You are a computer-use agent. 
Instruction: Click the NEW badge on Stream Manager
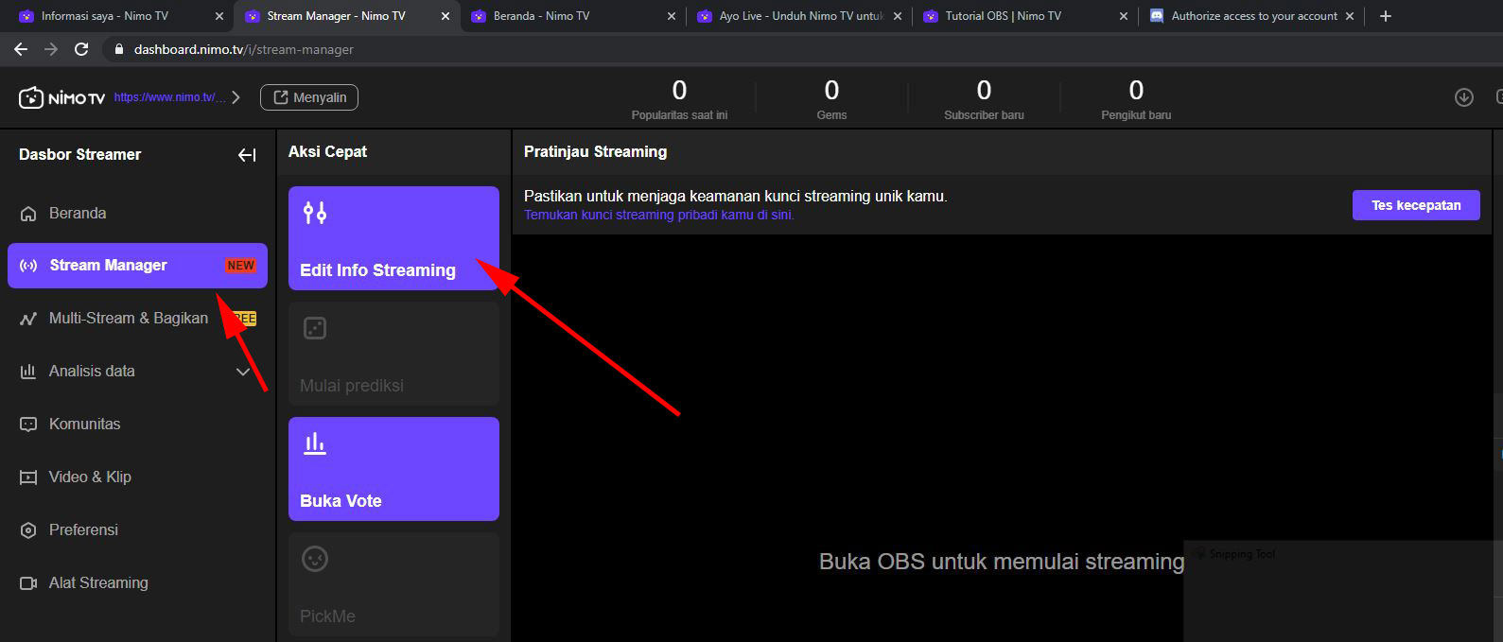pos(240,266)
